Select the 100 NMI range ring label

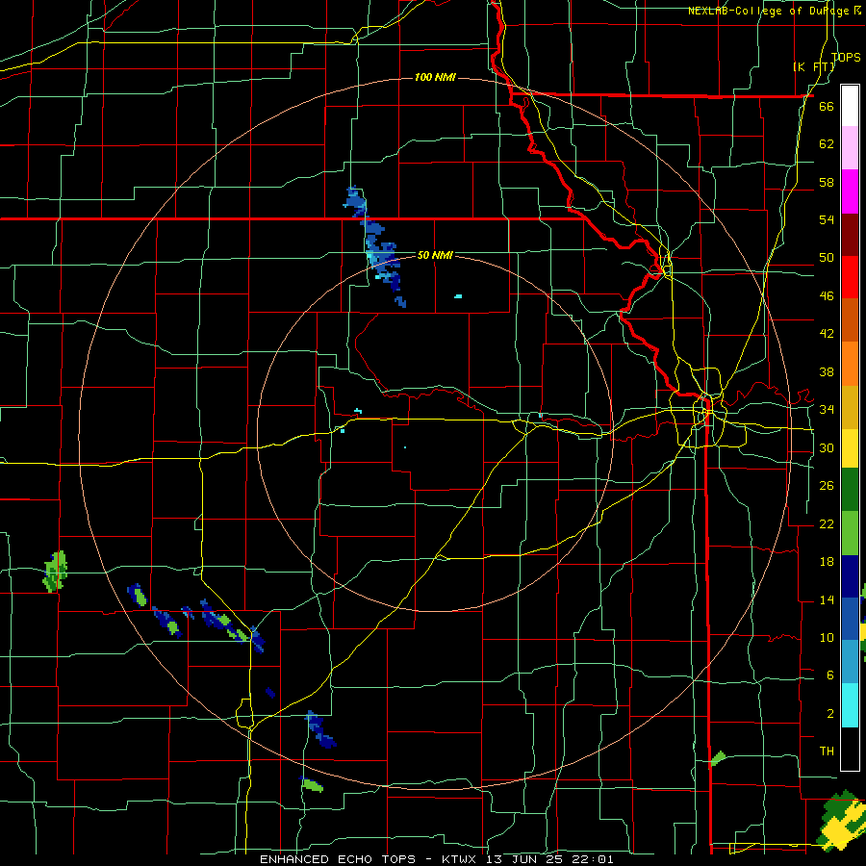point(435,77)
